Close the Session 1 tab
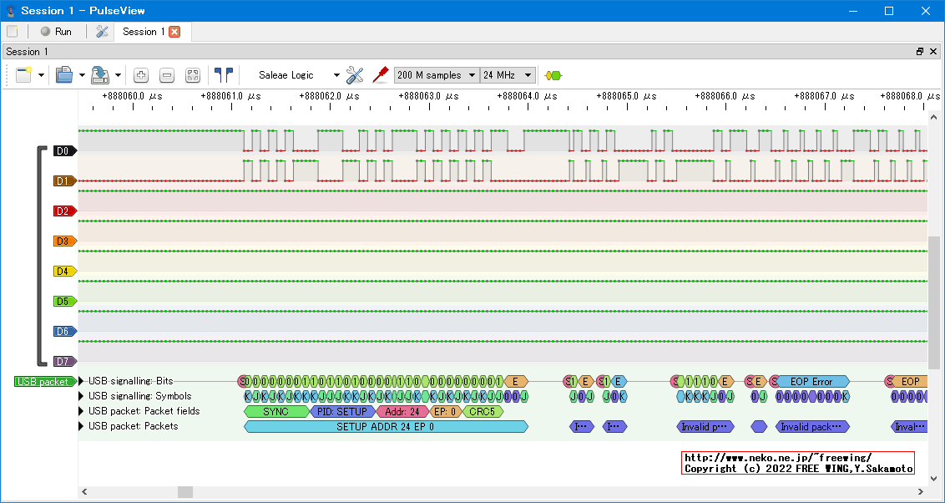Image resolution: width=945 pixels, height=503 pixels. pyautogui.click(x=174, y=32)
